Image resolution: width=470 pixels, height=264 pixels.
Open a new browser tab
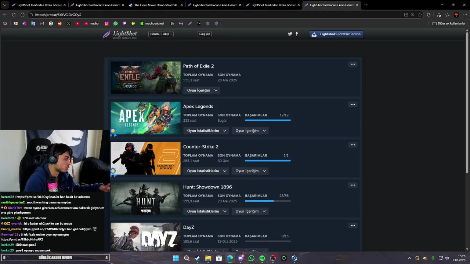pyautogui.click(x=366, y=5)
